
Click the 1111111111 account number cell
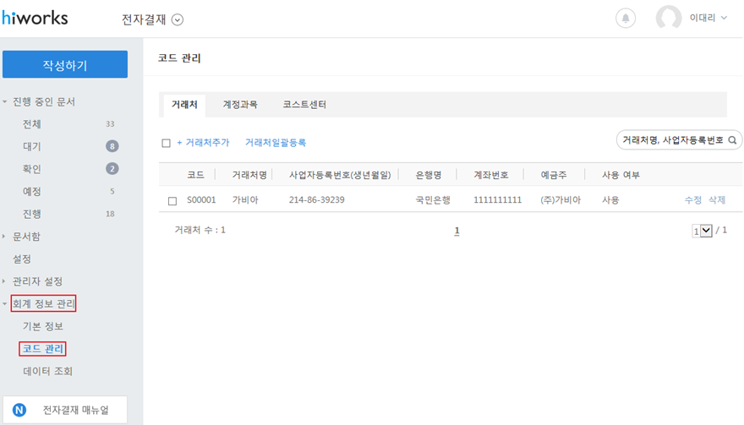click(x=497, y=200)
